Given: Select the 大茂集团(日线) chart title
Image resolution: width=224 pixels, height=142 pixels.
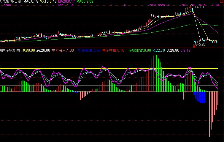Looking at the screenshot, I should tap(11, 1).
